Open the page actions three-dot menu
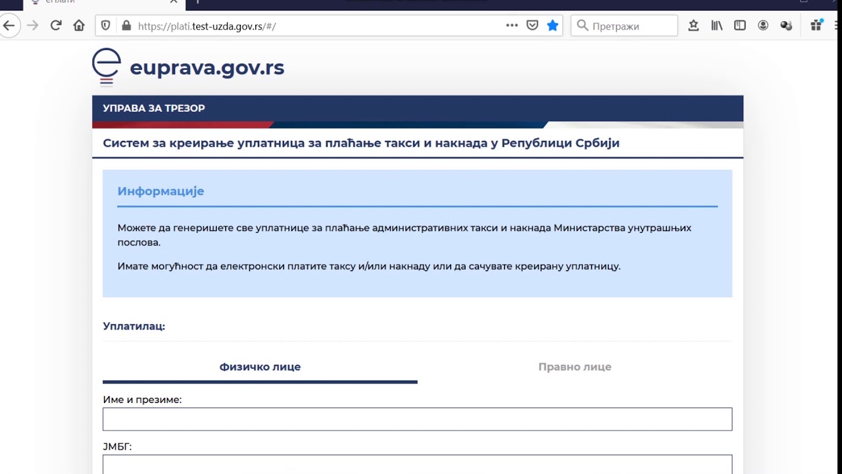Image resolution: width=842 pixels, height=474 pixels. coord(512,26)
